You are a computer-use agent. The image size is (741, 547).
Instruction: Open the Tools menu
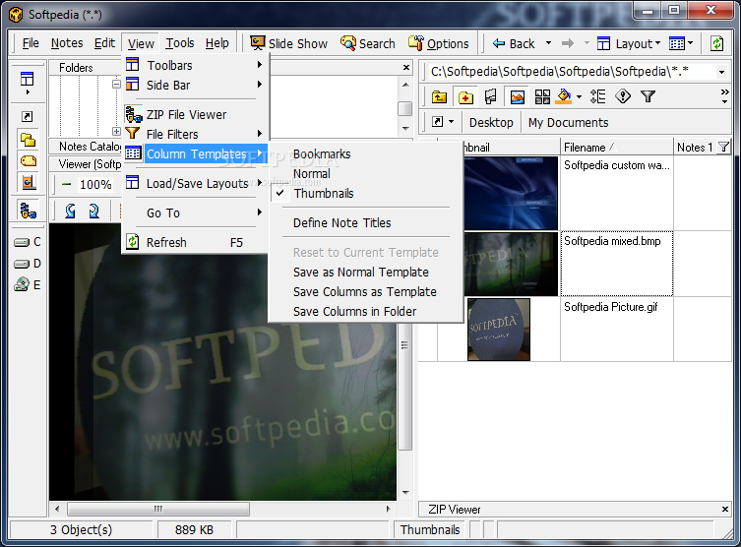pos(179,43)
